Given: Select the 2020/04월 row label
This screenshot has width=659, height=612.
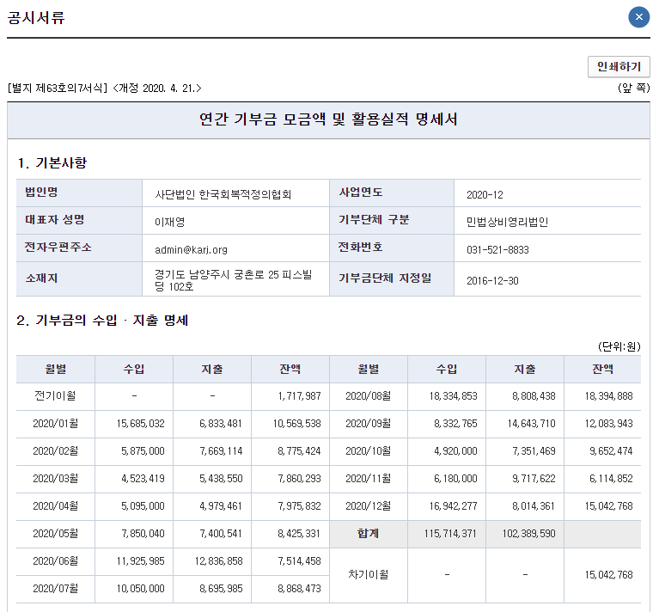Looking at the screenshot, I should coord(56,505).
